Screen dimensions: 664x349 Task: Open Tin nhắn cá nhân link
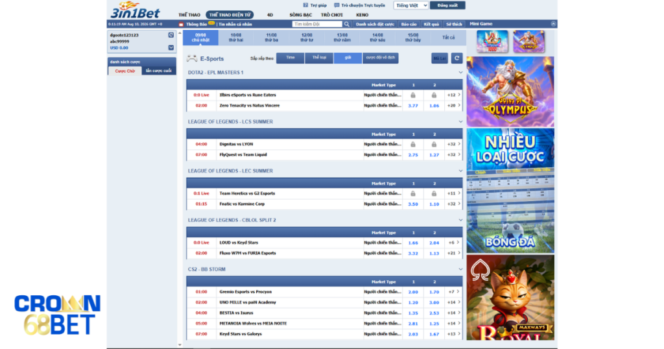(235, 24)
